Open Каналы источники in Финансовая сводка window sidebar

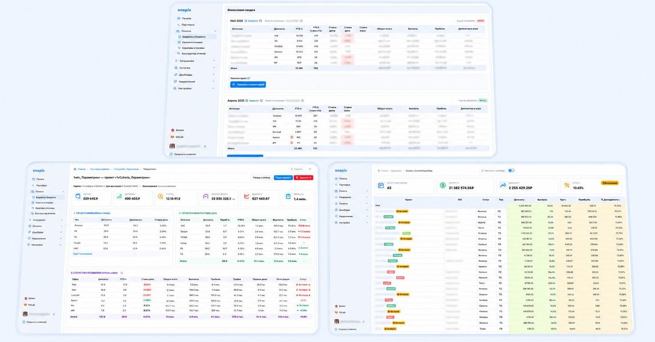pyautogui.click(x=192, y=42)
